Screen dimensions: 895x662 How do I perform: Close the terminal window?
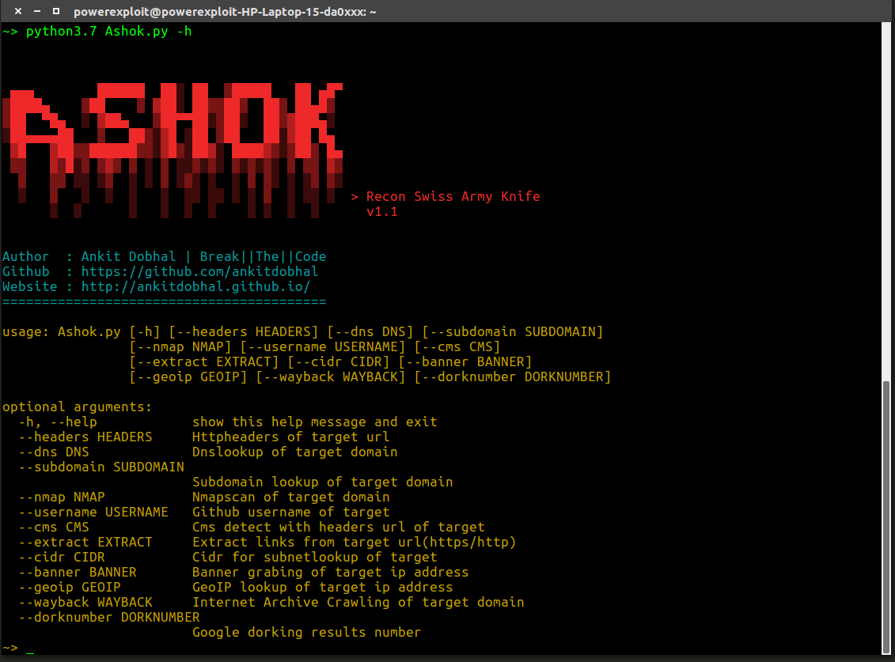[18, 11]
